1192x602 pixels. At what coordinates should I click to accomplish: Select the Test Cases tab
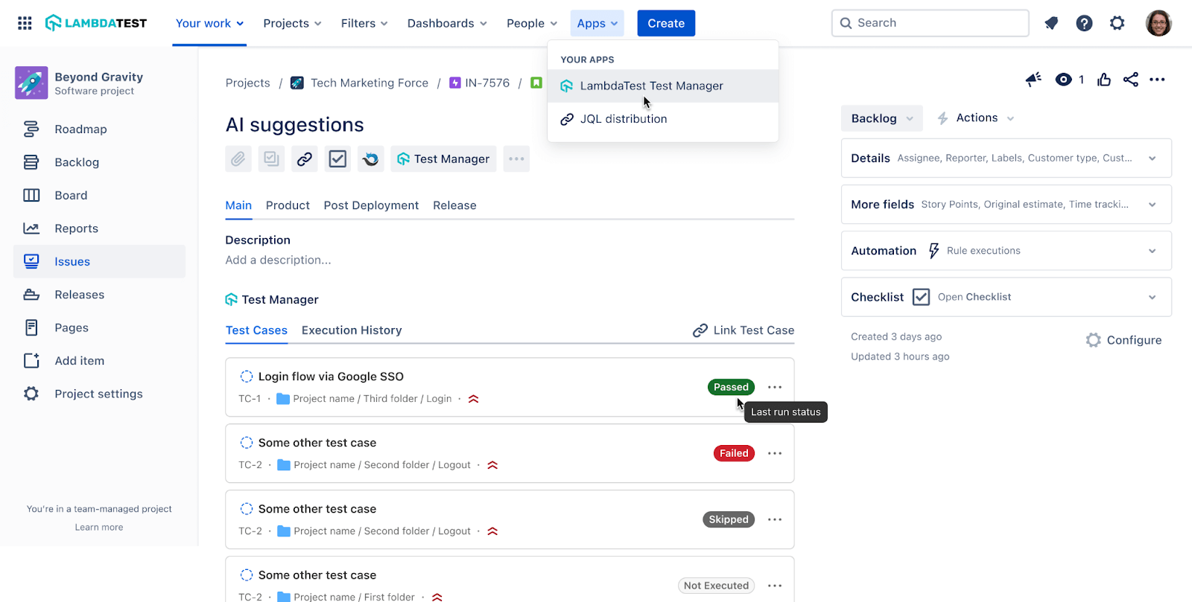point(256,330)
